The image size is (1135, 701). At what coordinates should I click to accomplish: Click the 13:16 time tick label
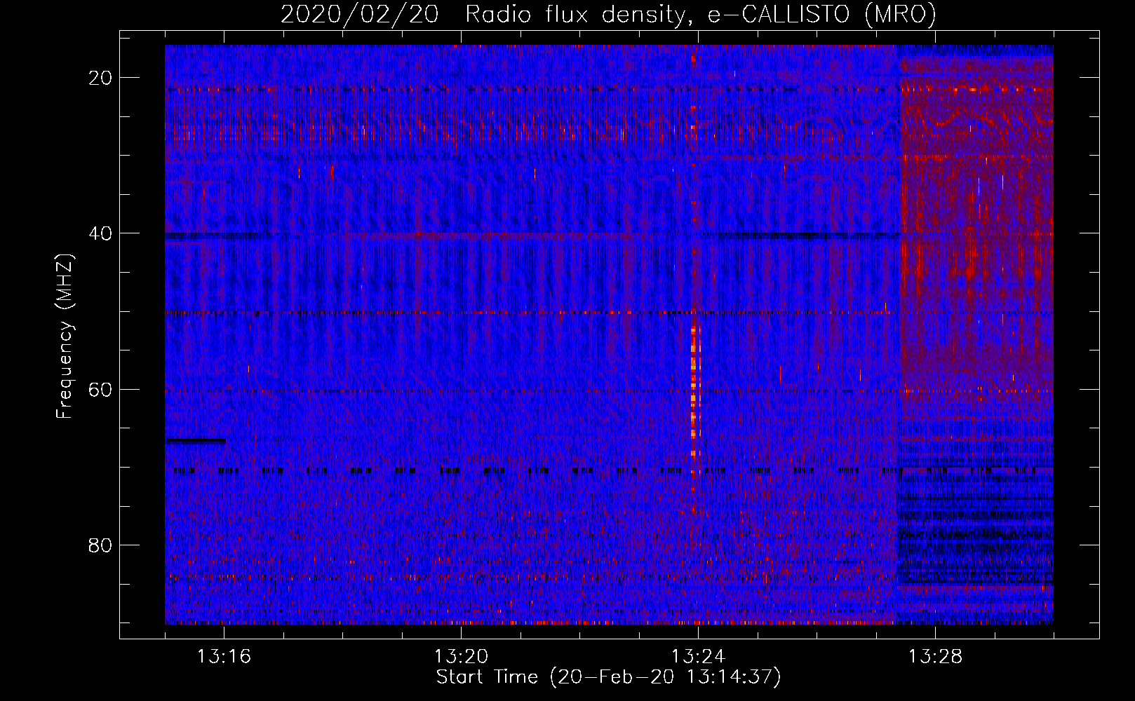[x=224, y=657]
